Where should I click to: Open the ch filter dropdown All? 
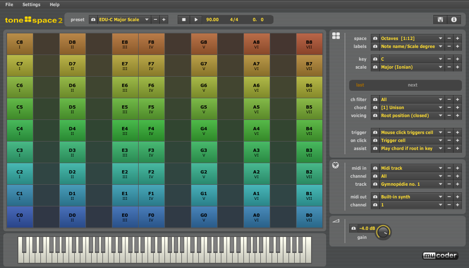(x=412, y=99)
